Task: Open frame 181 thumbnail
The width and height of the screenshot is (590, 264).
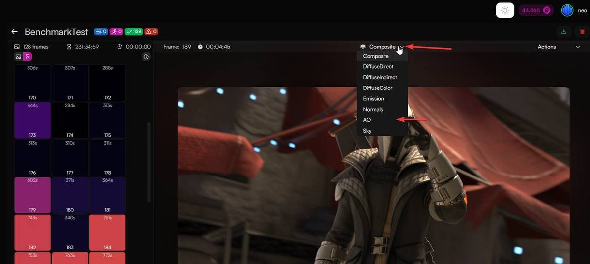Action: point(107,195)
